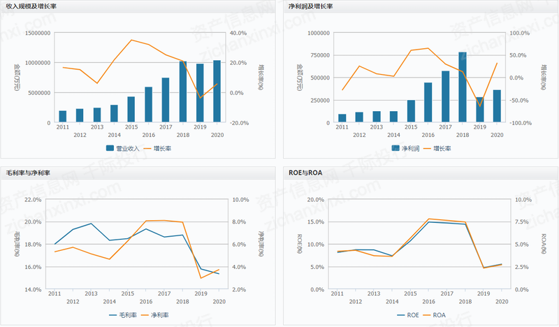Click the 2011 net profit bar
Screen dimensions: 559x327
pos(342,118)
